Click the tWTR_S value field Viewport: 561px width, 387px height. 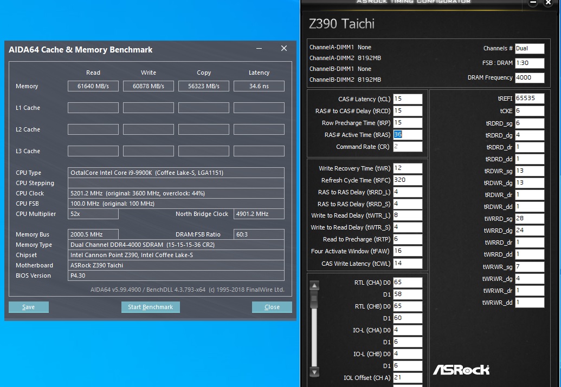click(408, 227)
